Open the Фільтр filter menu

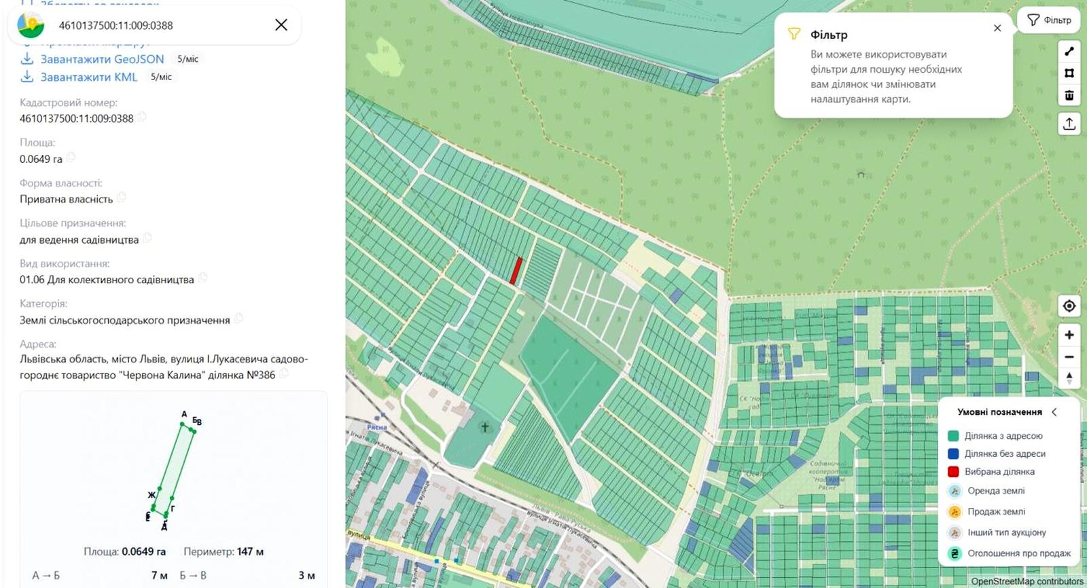tap(1049, 20)
